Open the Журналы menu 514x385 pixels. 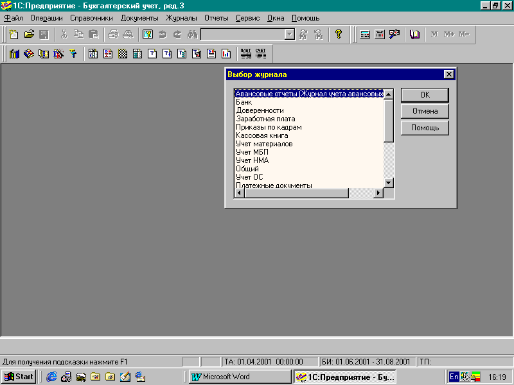click(x=181, y=18)
